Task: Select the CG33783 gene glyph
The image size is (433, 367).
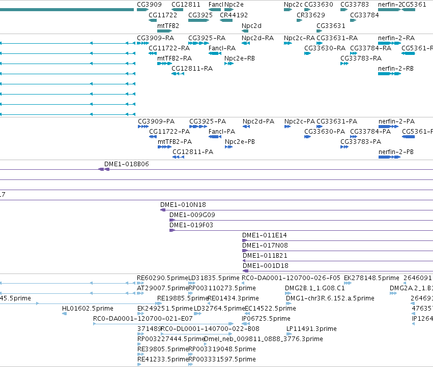Action: [344, 10]
